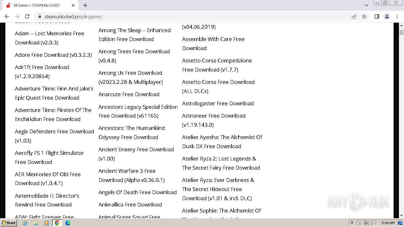Open Assetto Corsa Free Download (ALL DLCs)

[x=218, y=86]
